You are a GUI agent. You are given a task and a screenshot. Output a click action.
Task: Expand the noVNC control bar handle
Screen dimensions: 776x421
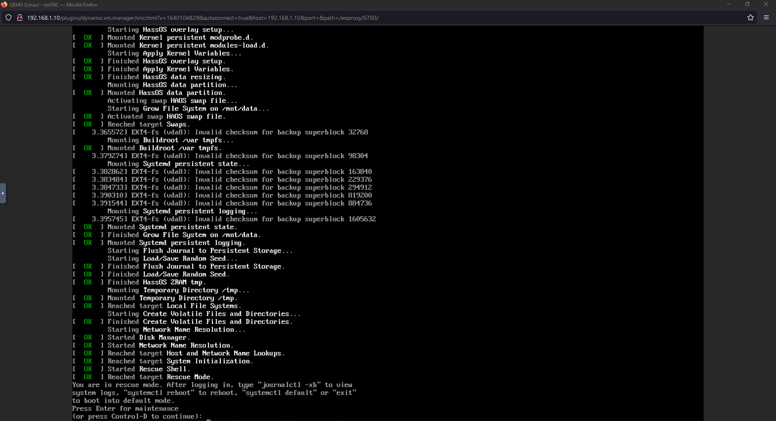click(x=3, y=193)
